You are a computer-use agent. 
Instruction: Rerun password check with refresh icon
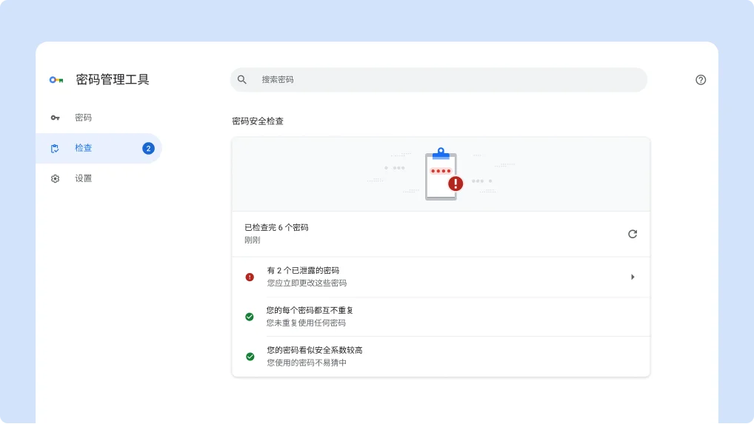(x=633, y=234)
